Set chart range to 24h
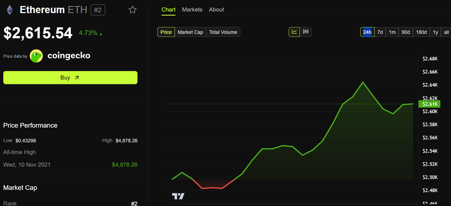 point(367,32)
